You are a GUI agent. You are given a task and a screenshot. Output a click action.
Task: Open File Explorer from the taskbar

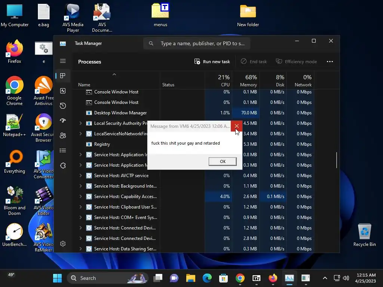point(190,278)
